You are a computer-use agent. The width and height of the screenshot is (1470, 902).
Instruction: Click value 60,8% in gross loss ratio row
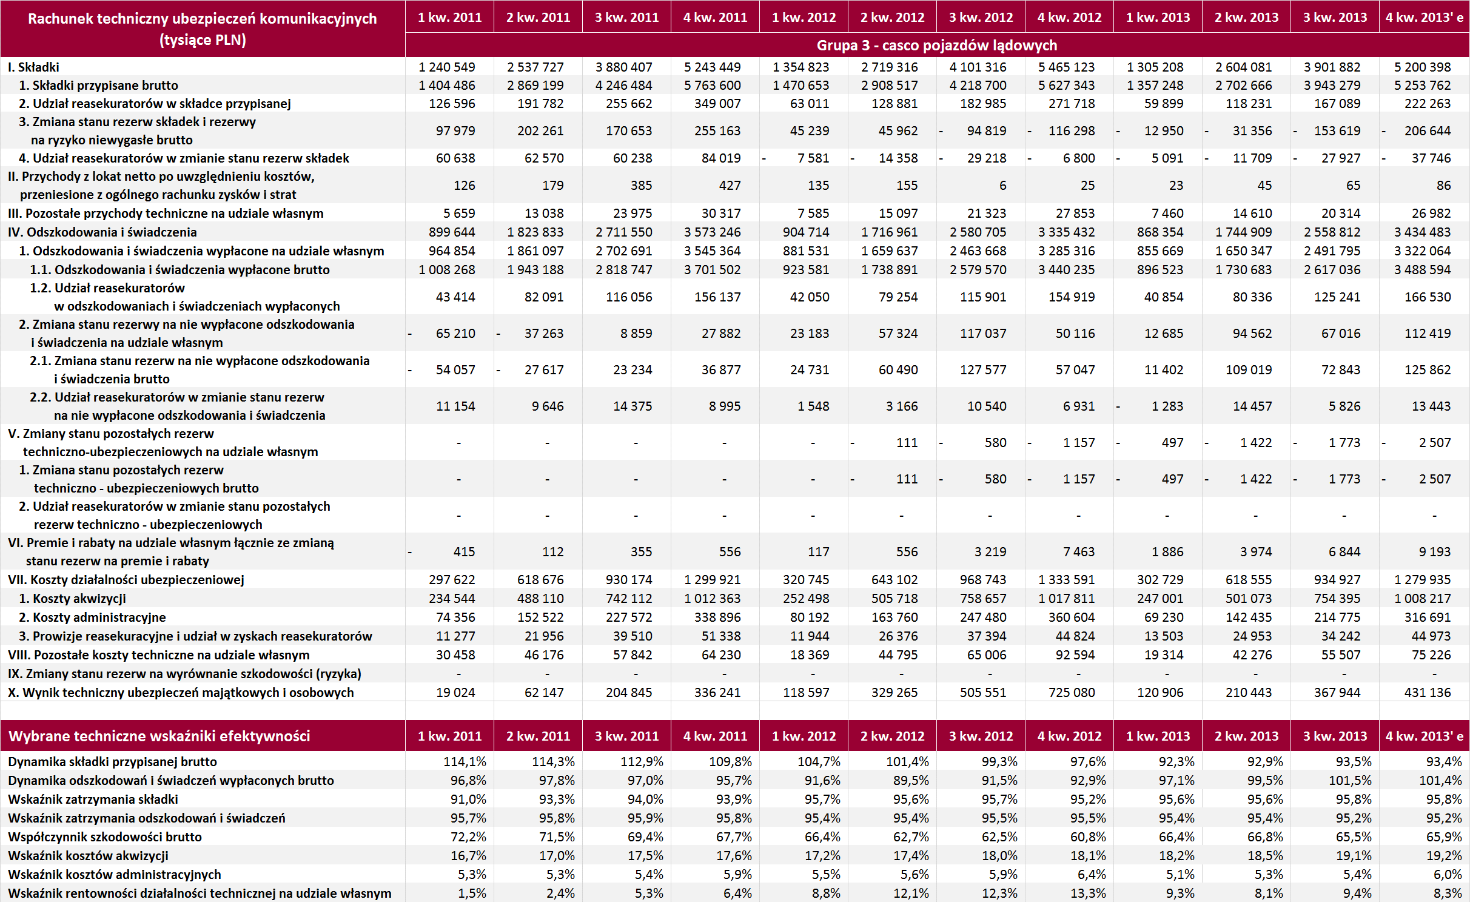tap(1088, 837)
